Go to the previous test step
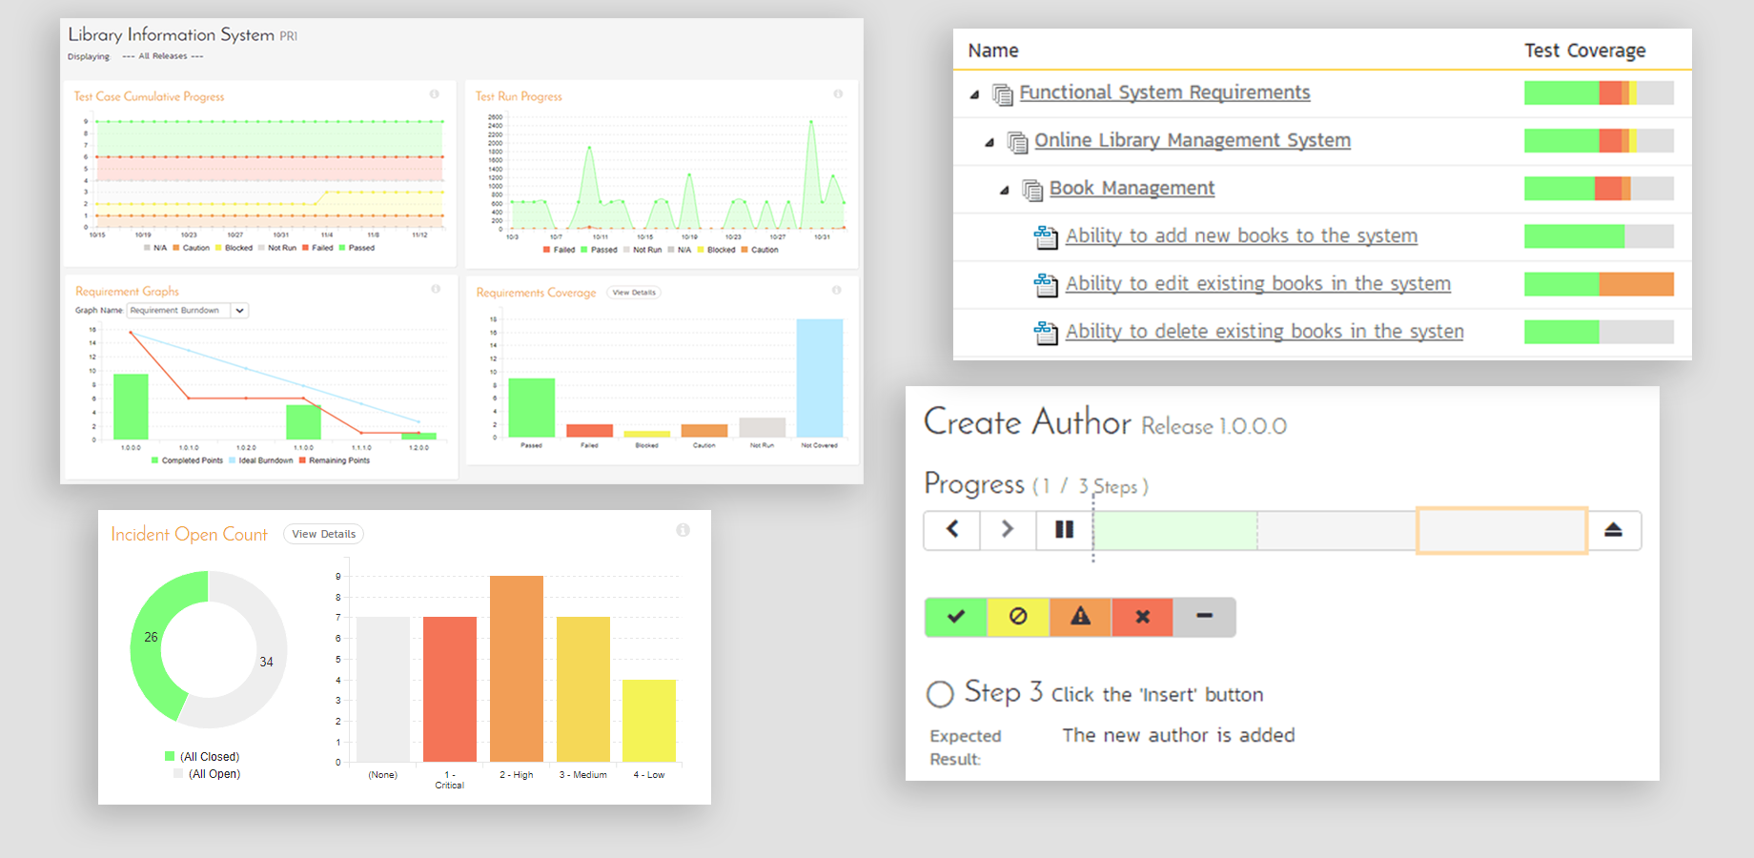Viewport: 1754px width, 858px height. [952, 530]
